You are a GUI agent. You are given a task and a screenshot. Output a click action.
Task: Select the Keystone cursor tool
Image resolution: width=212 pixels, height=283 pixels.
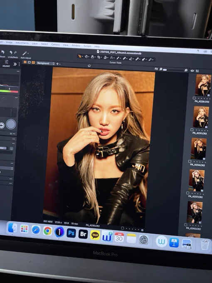(111, 58)
